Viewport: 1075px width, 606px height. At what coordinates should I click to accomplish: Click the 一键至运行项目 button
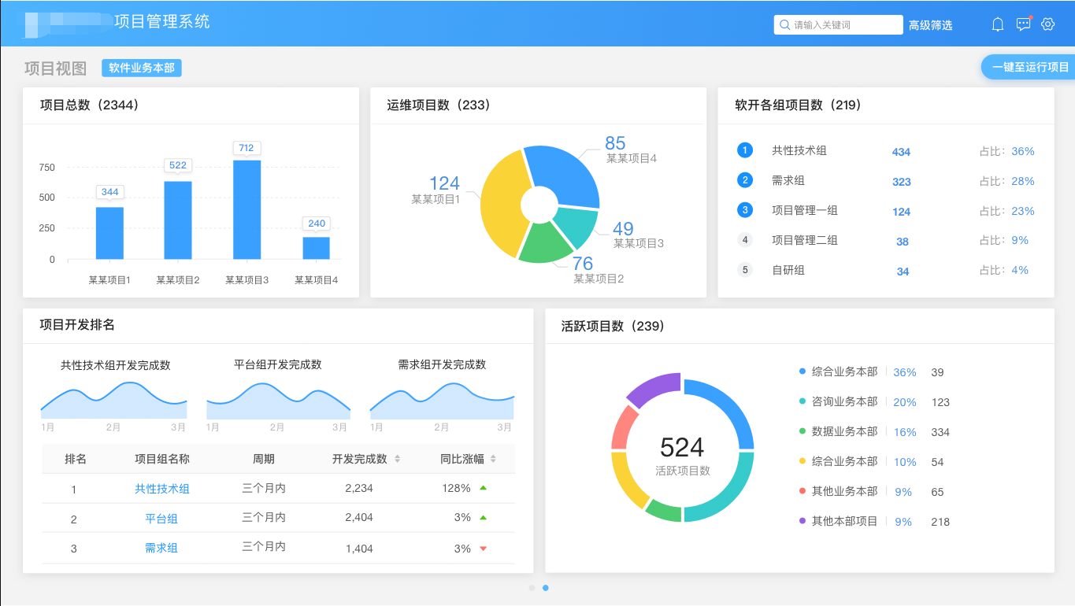click(x=1029, y=67)
